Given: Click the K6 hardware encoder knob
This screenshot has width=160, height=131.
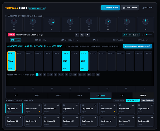Looking at the screenshot, I should (108, 22).
